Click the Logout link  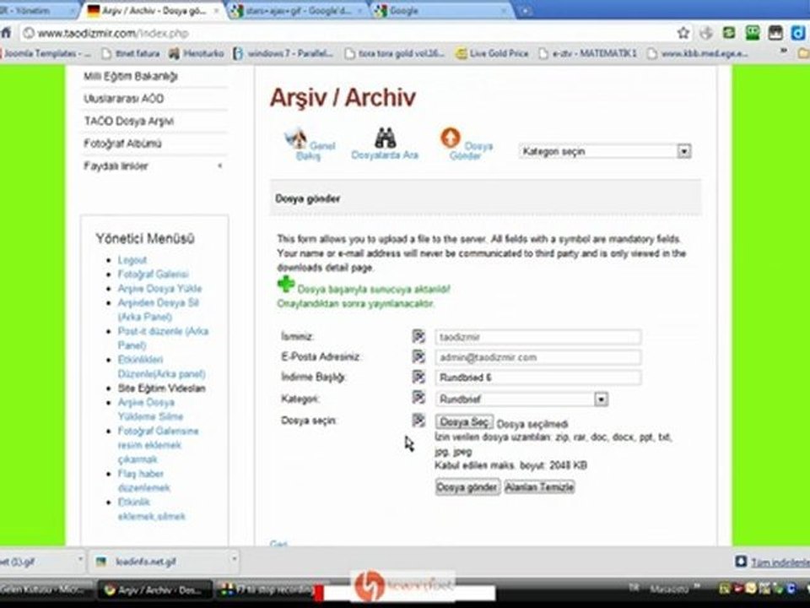click(132, 260)
